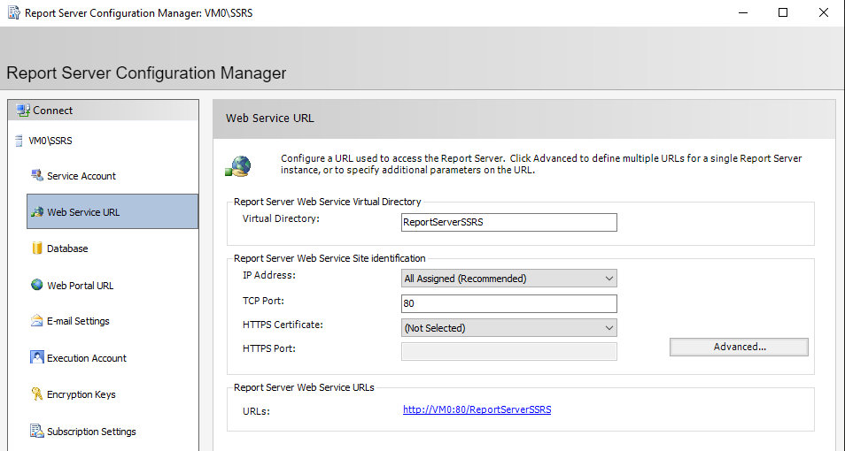845x451 pixels.
Task: Go to Encryption Keys page
Action: (x=112, y=394)
